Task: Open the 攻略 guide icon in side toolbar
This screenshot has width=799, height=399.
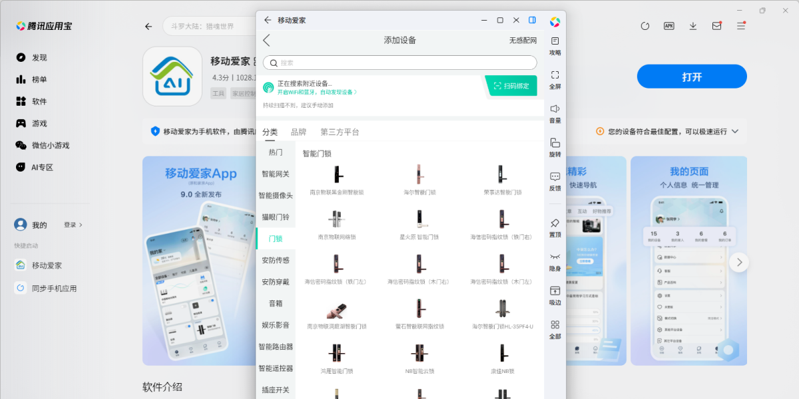Action: coord(555,41)
